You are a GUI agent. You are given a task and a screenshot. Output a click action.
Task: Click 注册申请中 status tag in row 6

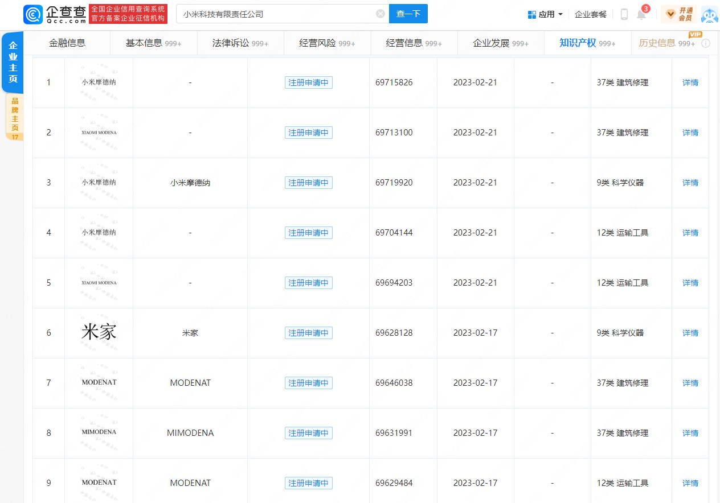click(x=308, y=333)
